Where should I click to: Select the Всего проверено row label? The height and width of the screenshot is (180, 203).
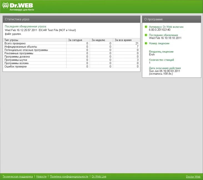coord(15,43)
